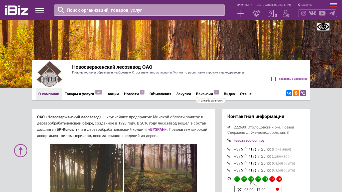This screenshot has width=342, height=192.
Task: Open the Telegram icon in header
Action: 332,13
